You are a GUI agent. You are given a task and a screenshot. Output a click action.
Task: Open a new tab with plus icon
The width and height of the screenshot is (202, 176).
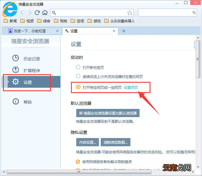pyautogui.click(x=124, y=31)
